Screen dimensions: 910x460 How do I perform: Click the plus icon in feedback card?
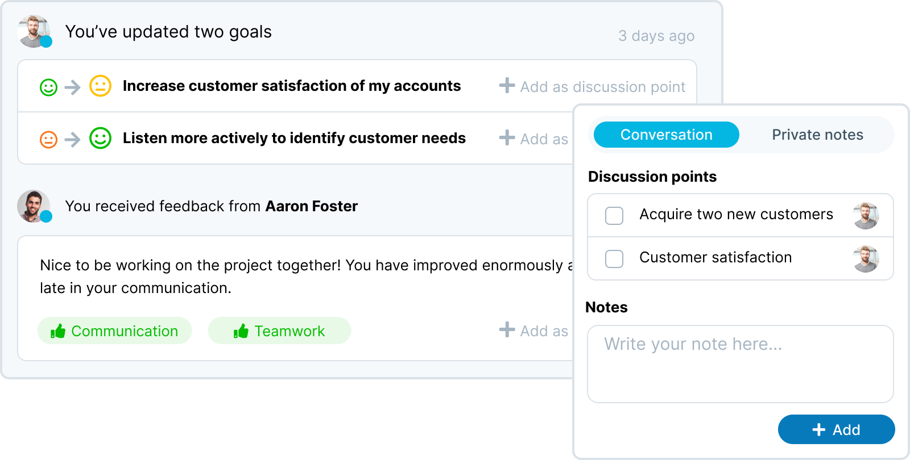507,330
